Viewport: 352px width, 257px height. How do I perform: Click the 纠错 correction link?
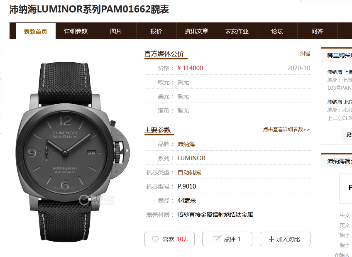[305, 54]
